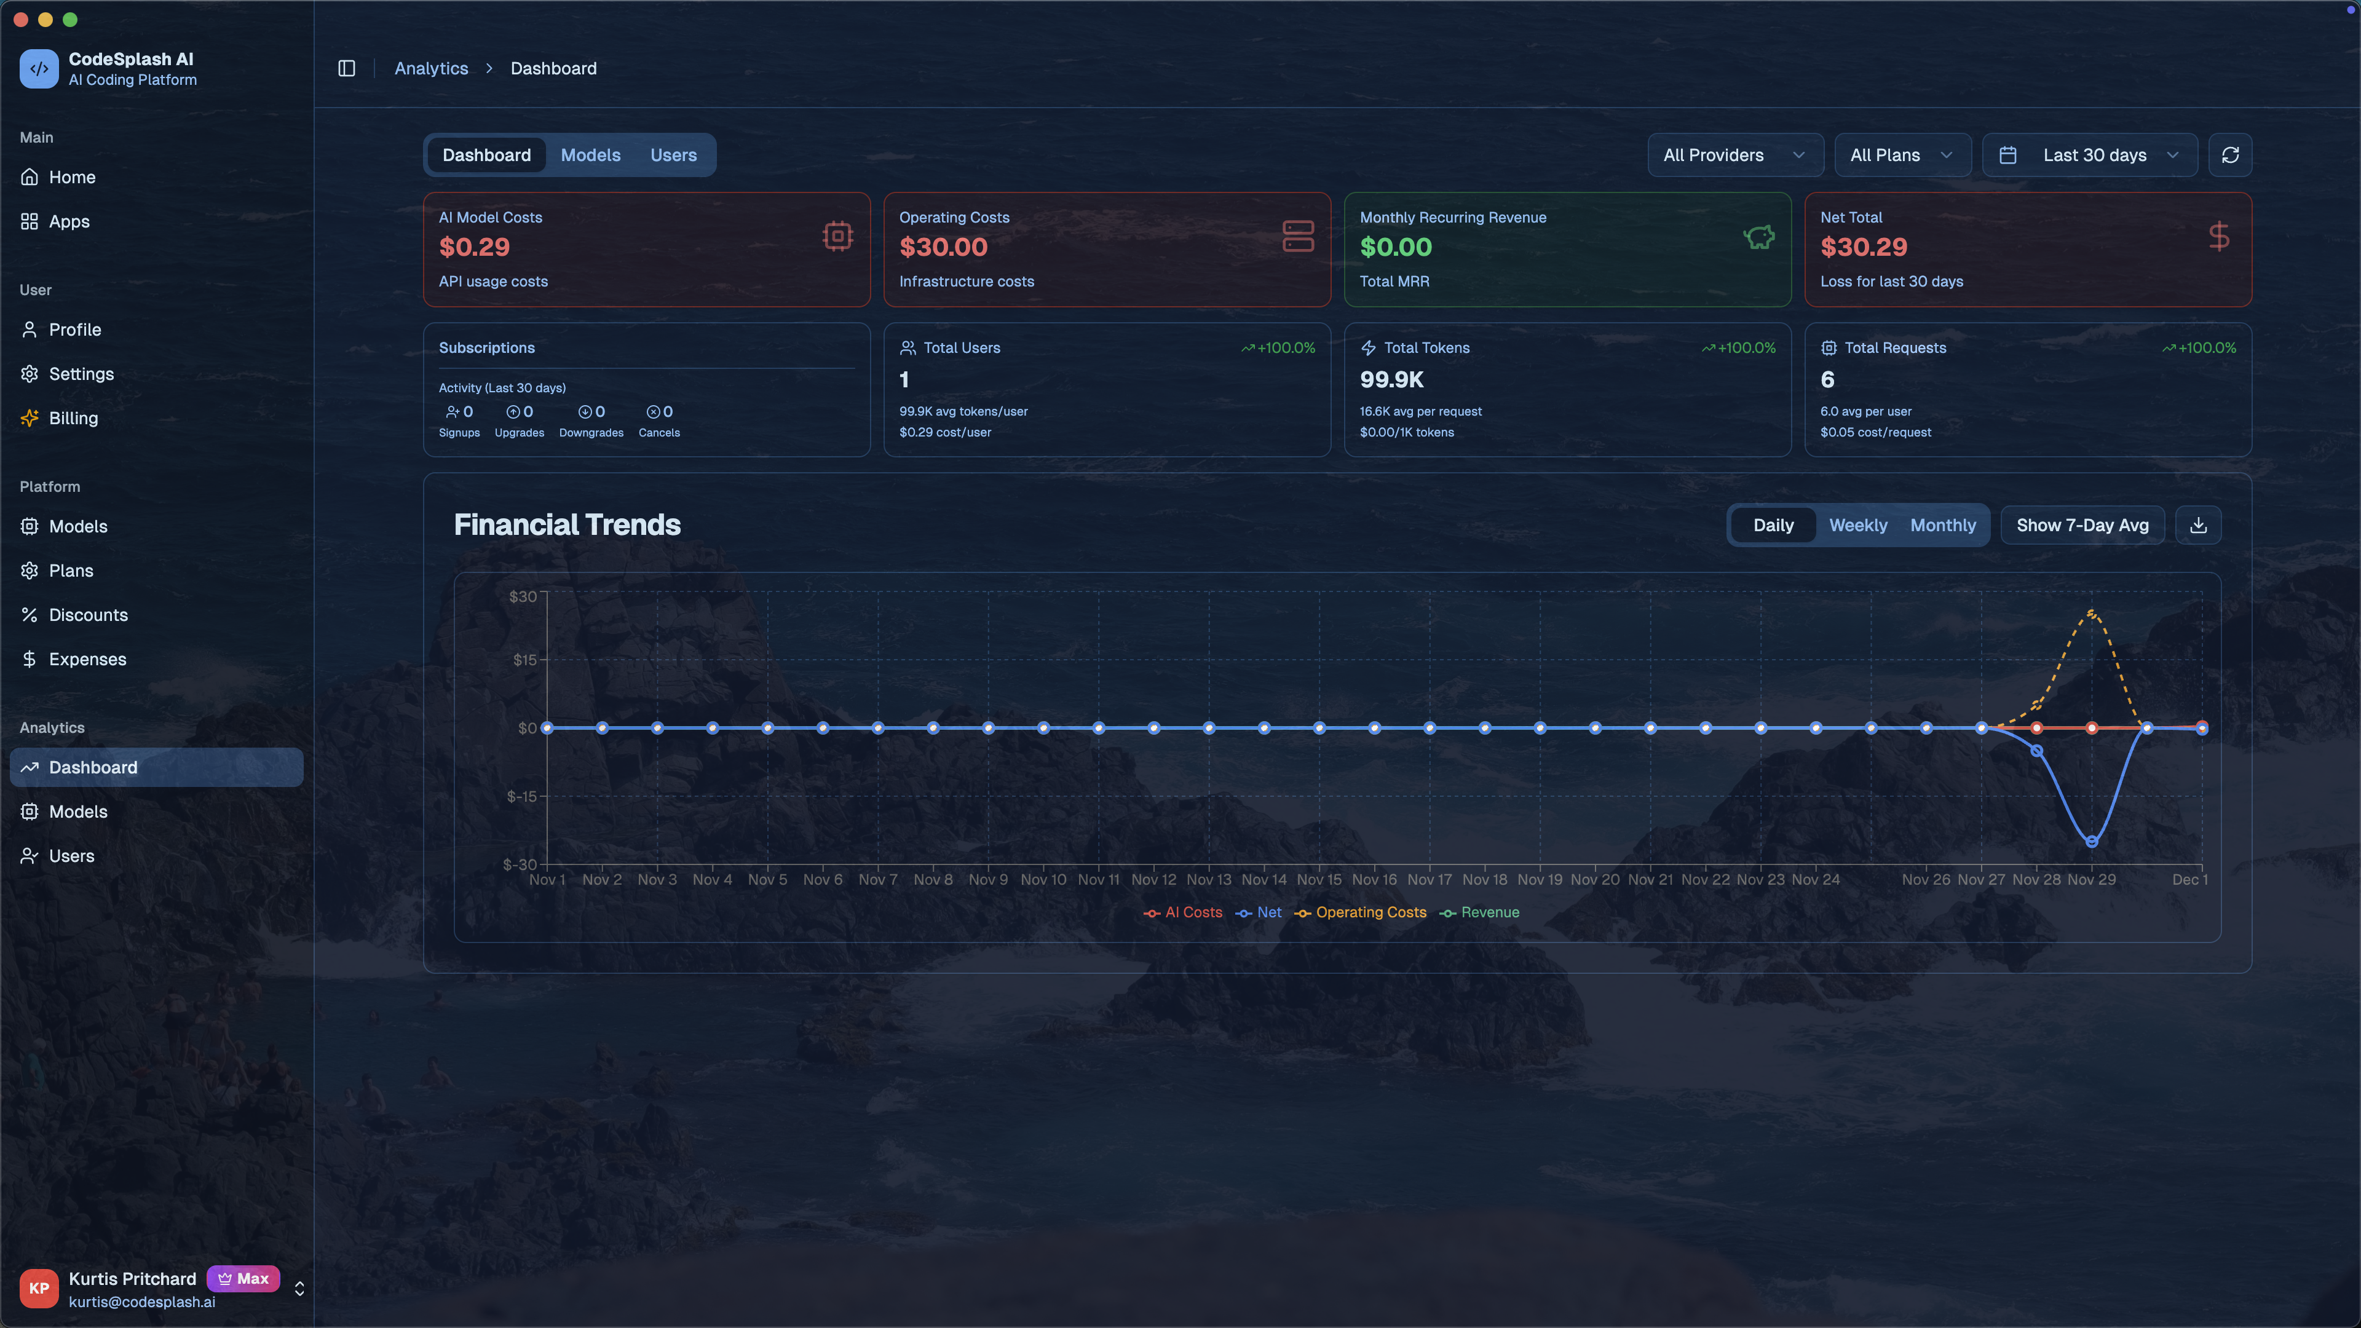Switch to the Models tab
This screenshot has width=2361, height=1328.
590,155
